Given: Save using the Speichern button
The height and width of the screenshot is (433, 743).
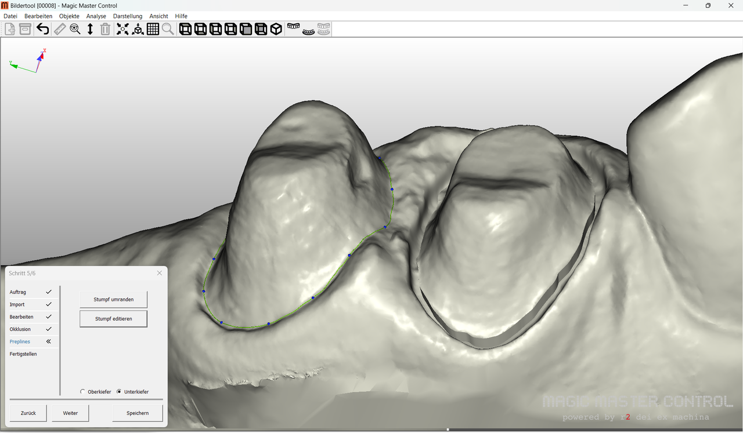Looking at the screenshot, I should tap(138, 413).
